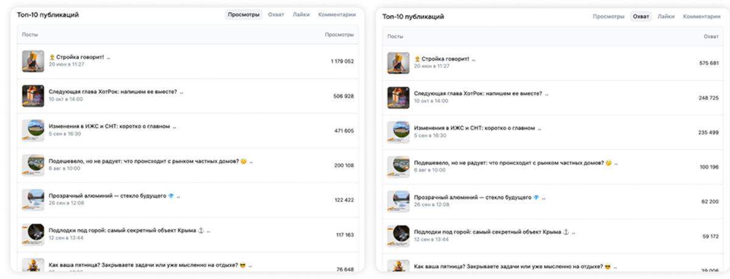Switch to Лайки tab in left panel
Viewport: 730px width, 279px height.
pos(301,15)
